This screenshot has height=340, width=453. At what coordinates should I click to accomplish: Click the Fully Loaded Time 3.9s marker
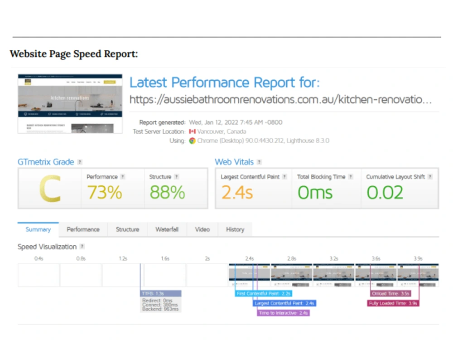tap(393, 303)
